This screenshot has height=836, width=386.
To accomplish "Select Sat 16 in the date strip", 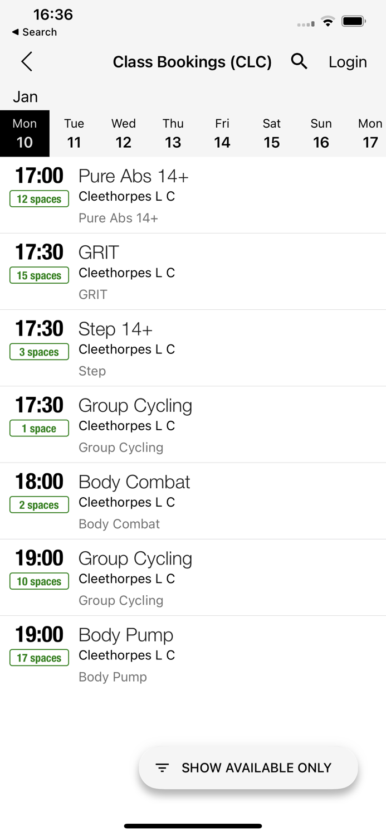I will point(272,134).
